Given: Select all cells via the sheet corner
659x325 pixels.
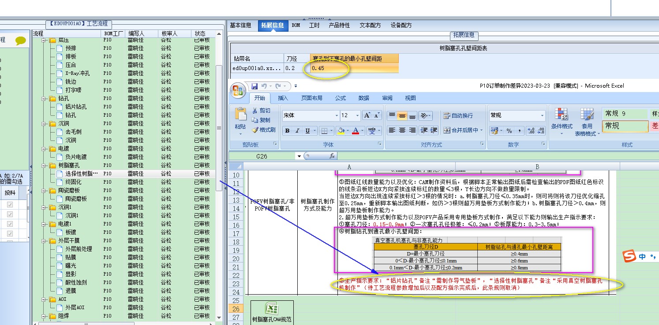Looking at the screenshot, I should pos(236,166).
